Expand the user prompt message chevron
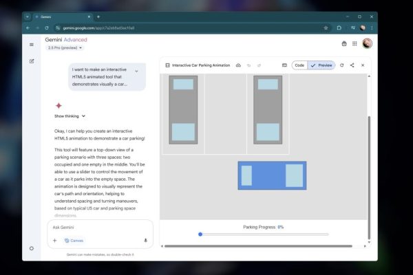The width and height of the screenshot is (413, 275). [x=136, y=71]
